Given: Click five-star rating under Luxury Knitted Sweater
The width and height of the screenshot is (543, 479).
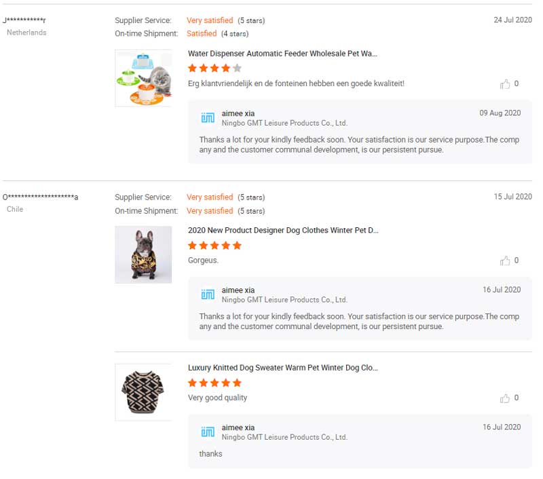Looking at the screenshot, I should 214,383.
